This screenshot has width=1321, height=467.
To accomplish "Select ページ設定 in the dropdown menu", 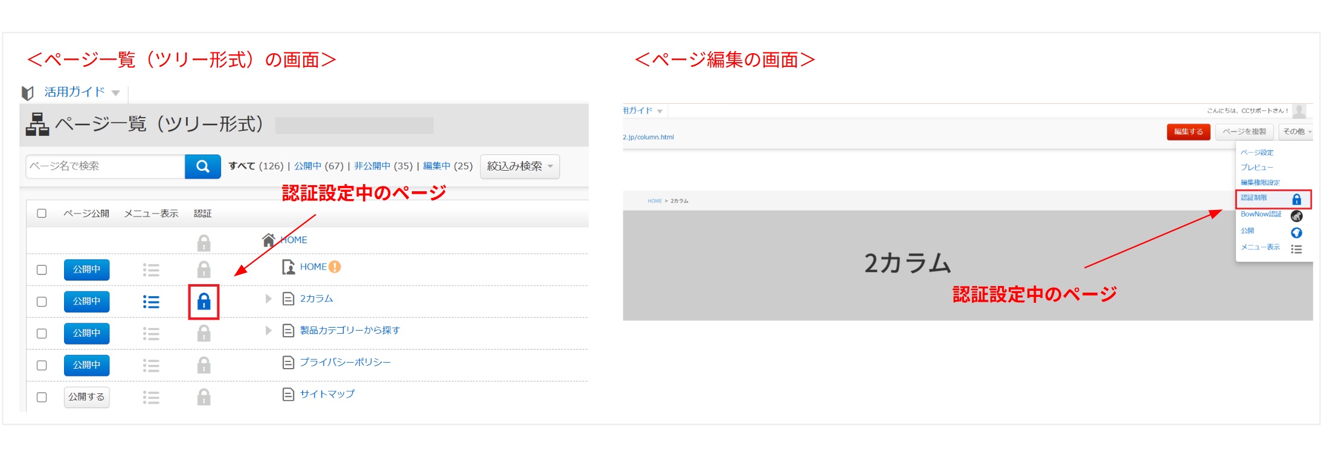I will [x=1257, y=153].
